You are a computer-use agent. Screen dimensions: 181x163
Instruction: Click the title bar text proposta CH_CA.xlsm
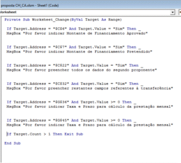(17, 6)
